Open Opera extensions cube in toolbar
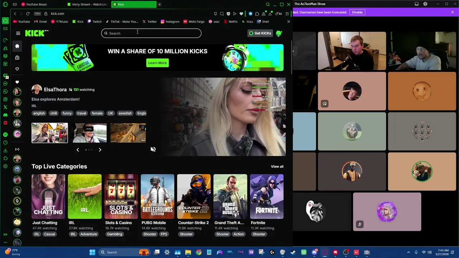Image resolution: width=459 pixels, height=258 pixels. tap(257, 14)
